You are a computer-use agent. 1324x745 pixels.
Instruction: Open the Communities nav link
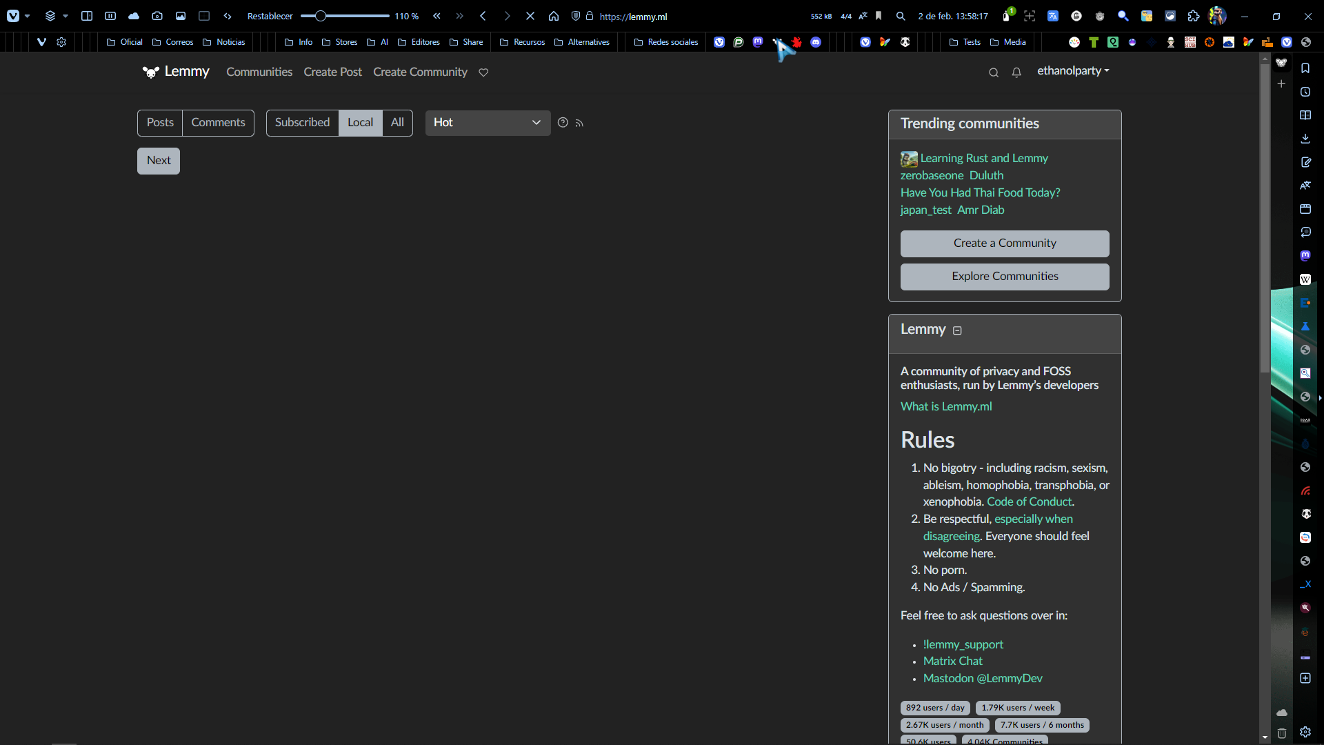pos(259,72)
